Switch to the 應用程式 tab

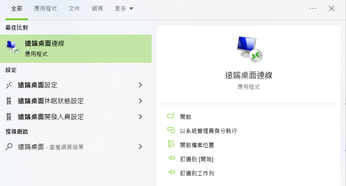[x=45, y=8]
